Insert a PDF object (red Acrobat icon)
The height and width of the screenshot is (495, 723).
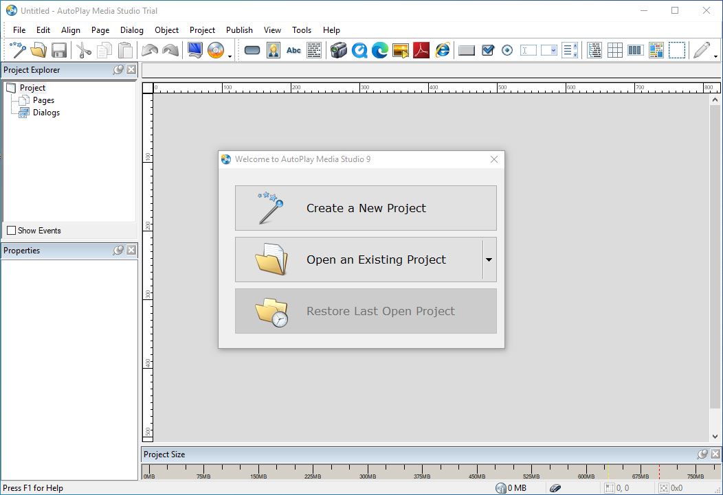[x=421, y=49]
